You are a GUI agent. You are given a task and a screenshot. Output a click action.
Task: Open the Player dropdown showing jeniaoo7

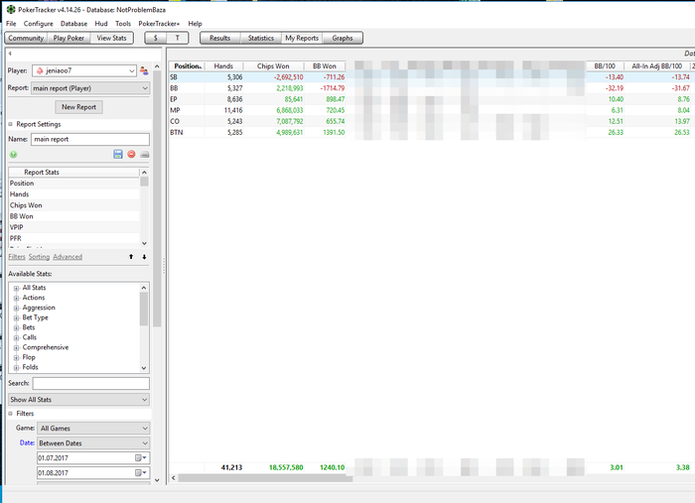tap(83, 70)
